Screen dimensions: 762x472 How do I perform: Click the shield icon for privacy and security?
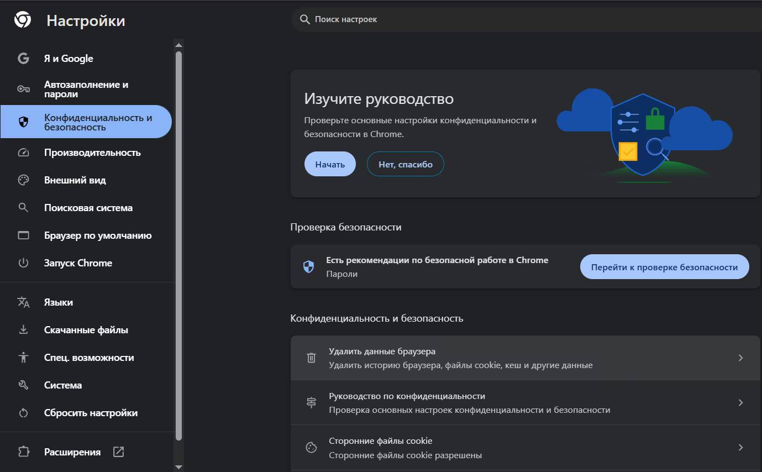pos(23,122)
